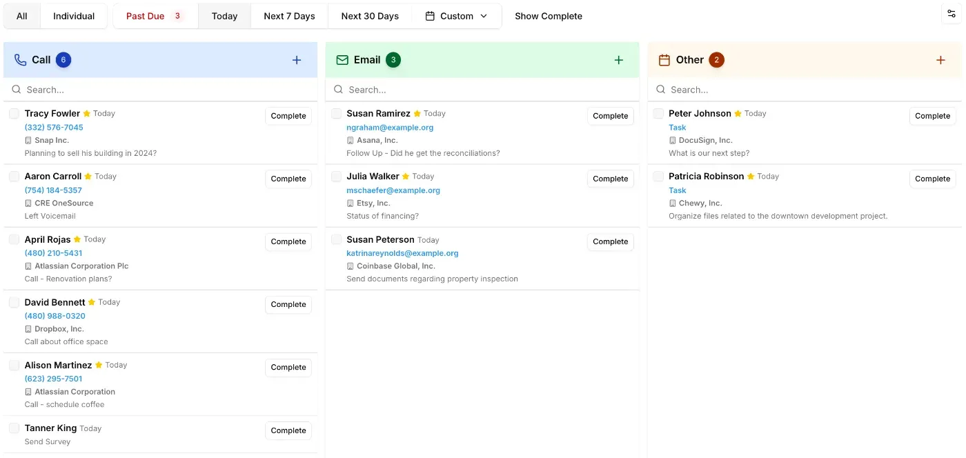This screenshot has height=458, width=966.
Task: Check the box for Tanner King
Action: point(14,428)
